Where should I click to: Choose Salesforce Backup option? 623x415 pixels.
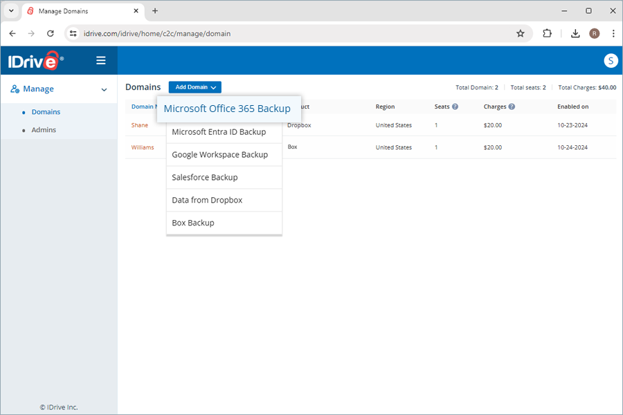point(224,178)
